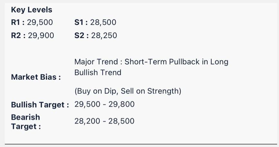Viewport: 279px width, 147px height.
Task: Select the R1 resistance label
Action: [18, 23]
